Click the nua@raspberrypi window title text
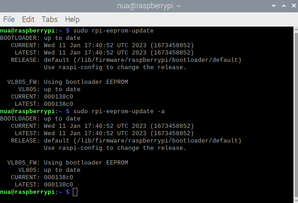298x203 pixels. click(x=148, y=6)
